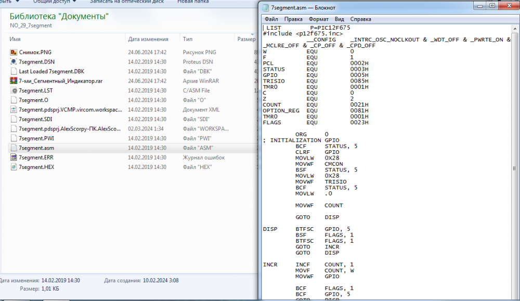Maximize the Notepad window
520x301 pixels.
[x=491, y=6]
